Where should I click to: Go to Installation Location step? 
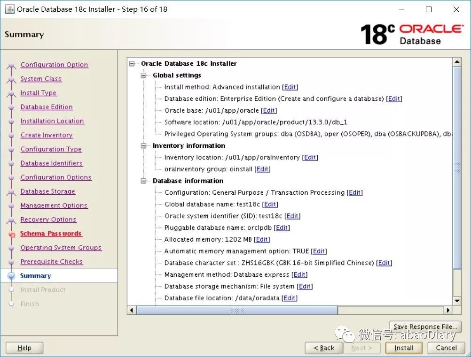point(52,121)
